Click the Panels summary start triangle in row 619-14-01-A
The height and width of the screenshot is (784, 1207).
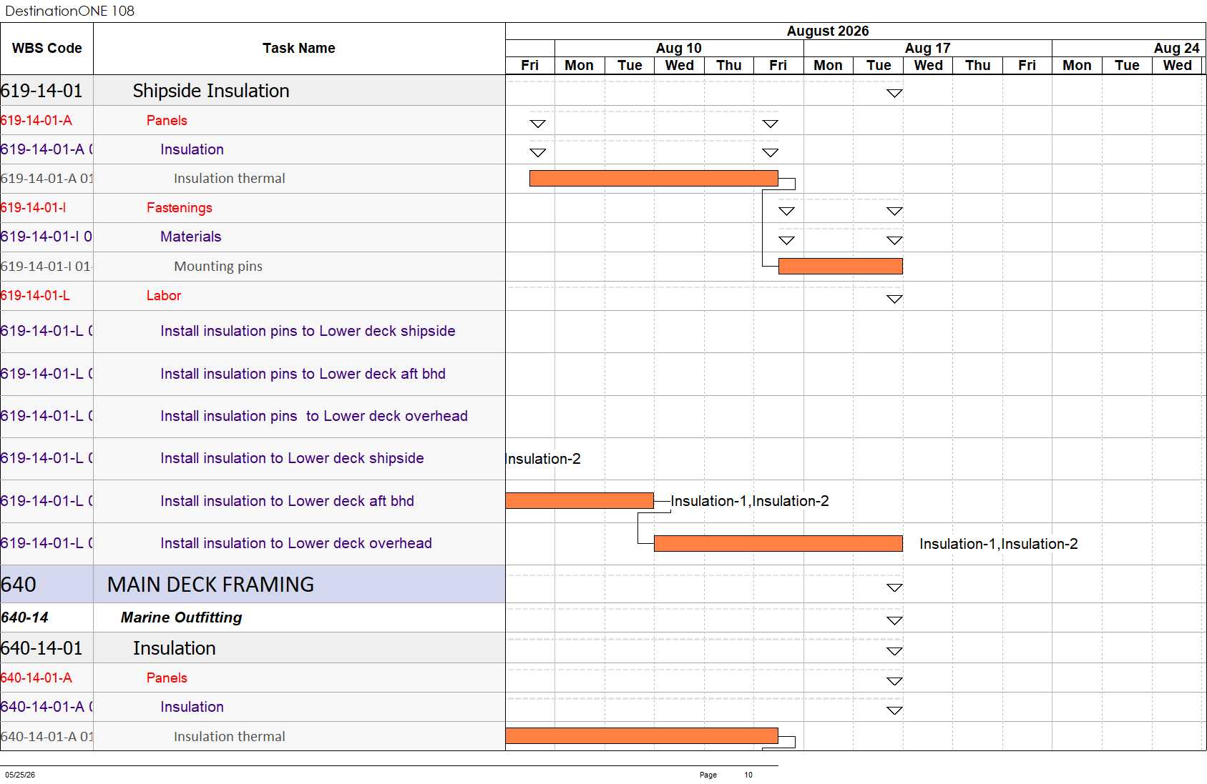(538, 124)
